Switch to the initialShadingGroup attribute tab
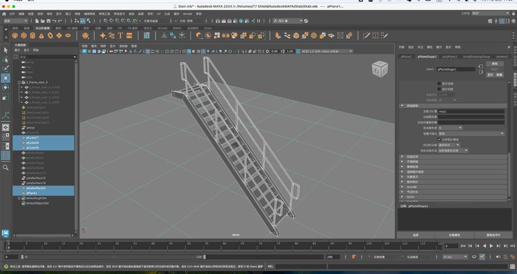The height and width of the screenshot is (274, 517). (x=476, y=57)
